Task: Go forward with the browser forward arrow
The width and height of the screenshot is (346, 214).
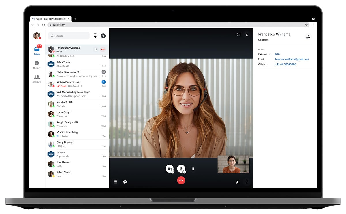Action: pos(38,25)
